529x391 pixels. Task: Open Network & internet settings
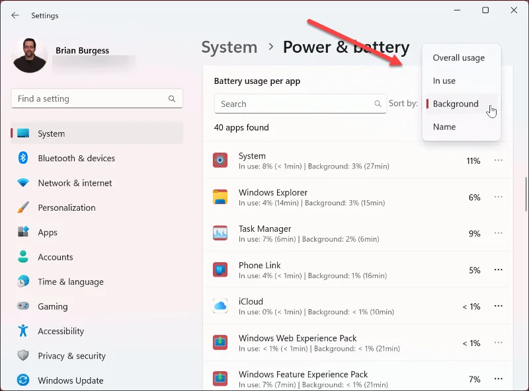97,183
